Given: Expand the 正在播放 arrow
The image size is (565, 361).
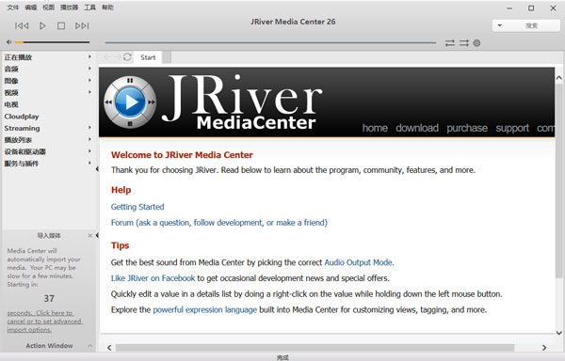Looking at the screenshot, I should [x=89, y=56].
